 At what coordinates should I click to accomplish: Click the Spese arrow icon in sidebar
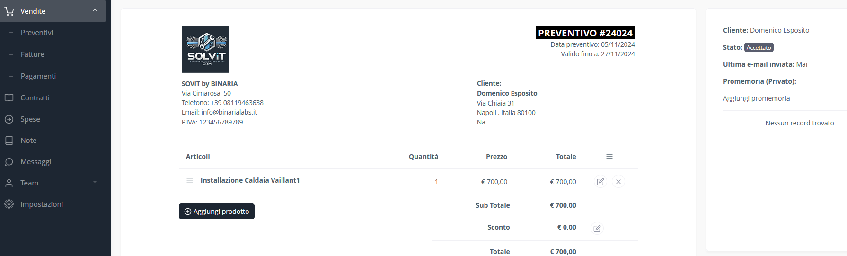tap(9, 119)
